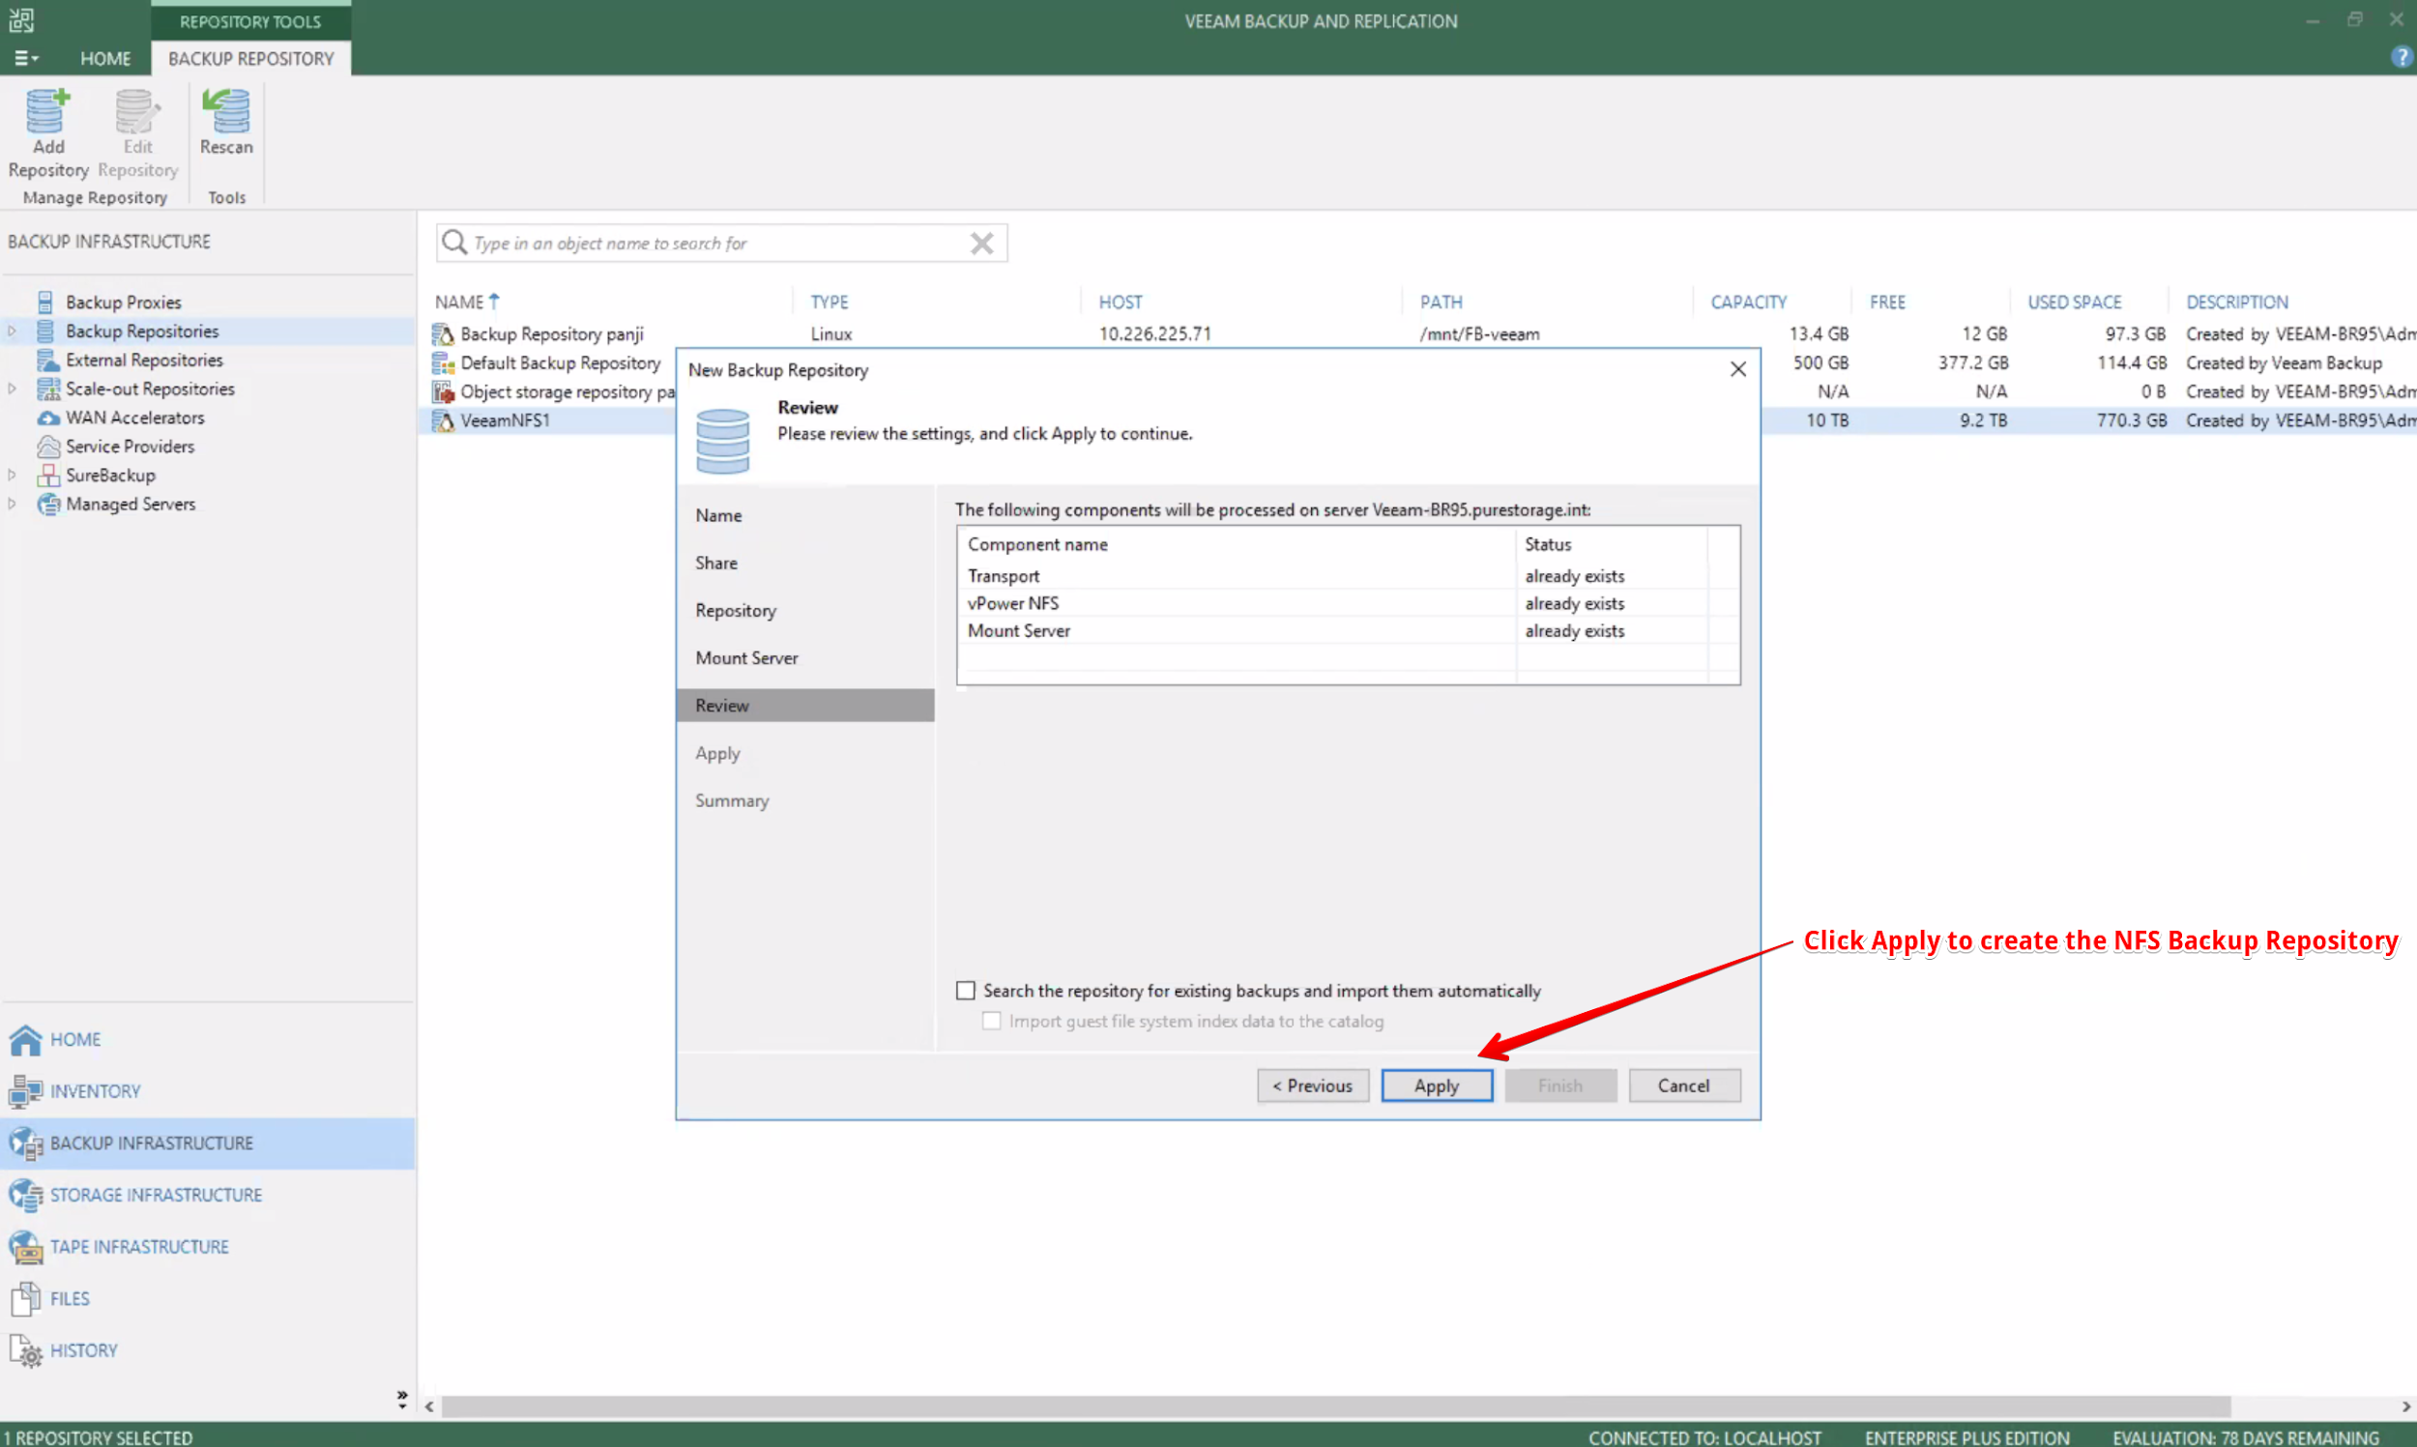2417x1447 pixels.
Task: Sort the list by HOST column
Action: pos(1121,303)
